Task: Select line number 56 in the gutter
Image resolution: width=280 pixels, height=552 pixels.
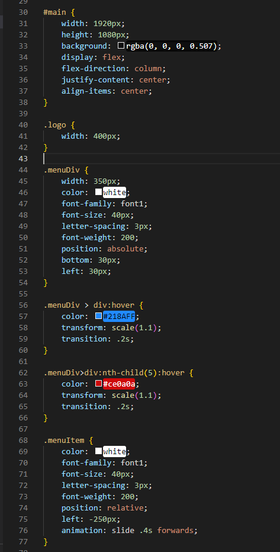Action: point(23,305)
